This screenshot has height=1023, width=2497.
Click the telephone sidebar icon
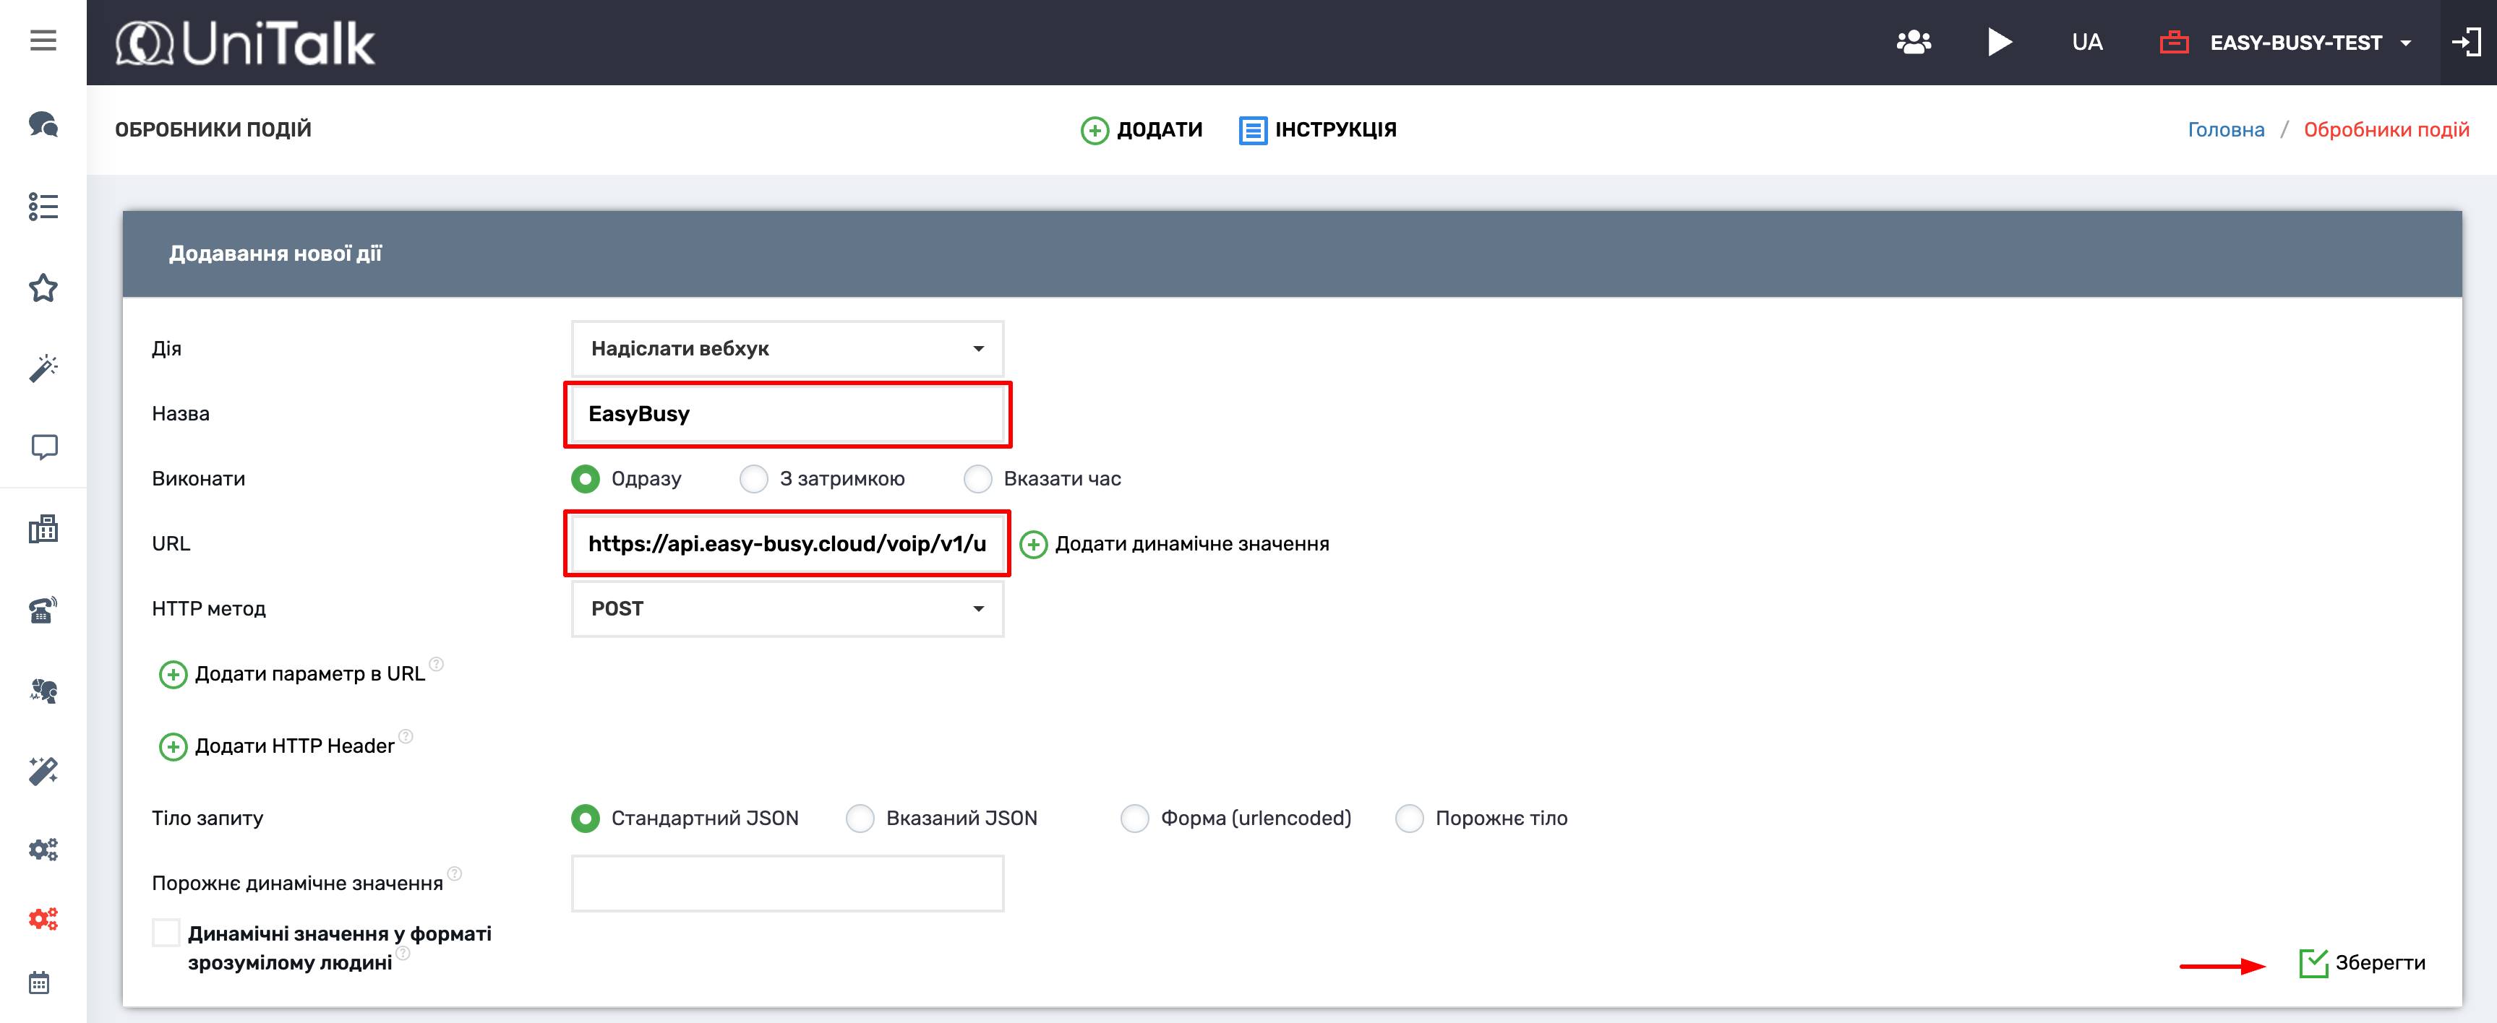(x=43, y=609)
